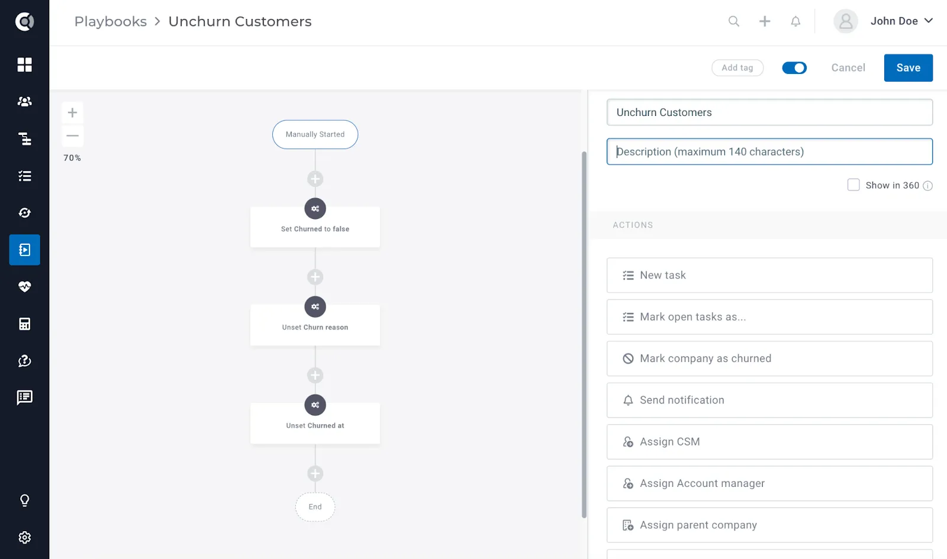Check the Show in 360 checkbox

tap(853, 185)
